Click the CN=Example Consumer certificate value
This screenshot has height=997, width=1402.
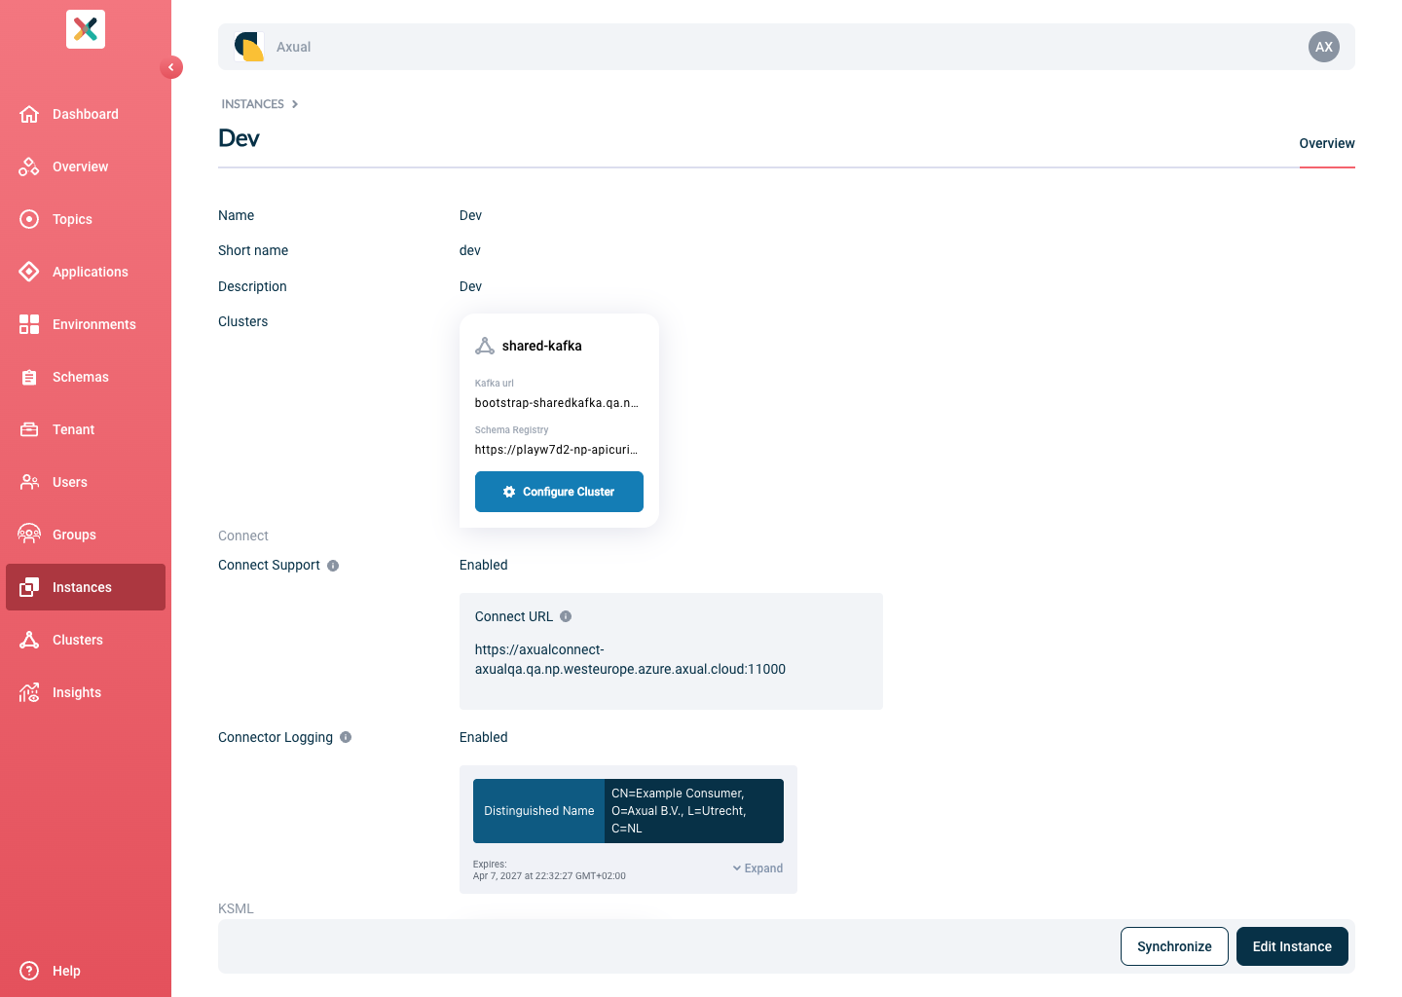[x=694, y=811]
